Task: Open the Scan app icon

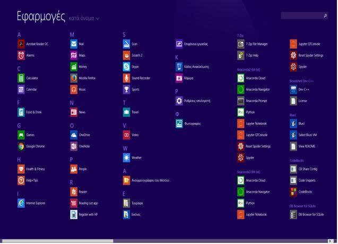Action: [x=126, y=44]
